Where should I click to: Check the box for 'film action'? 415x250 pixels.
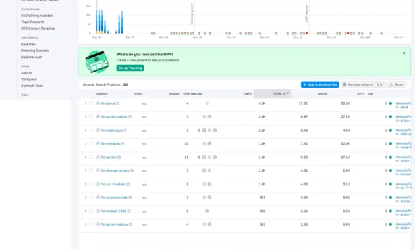(x=91, y=157)
